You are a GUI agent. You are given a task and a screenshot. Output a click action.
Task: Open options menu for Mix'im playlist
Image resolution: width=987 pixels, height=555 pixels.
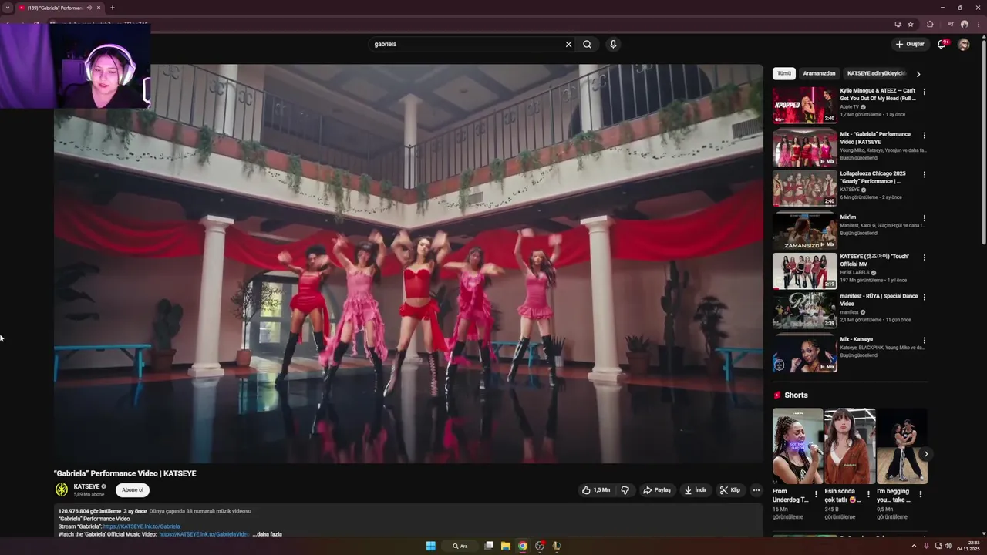[925, 218]
